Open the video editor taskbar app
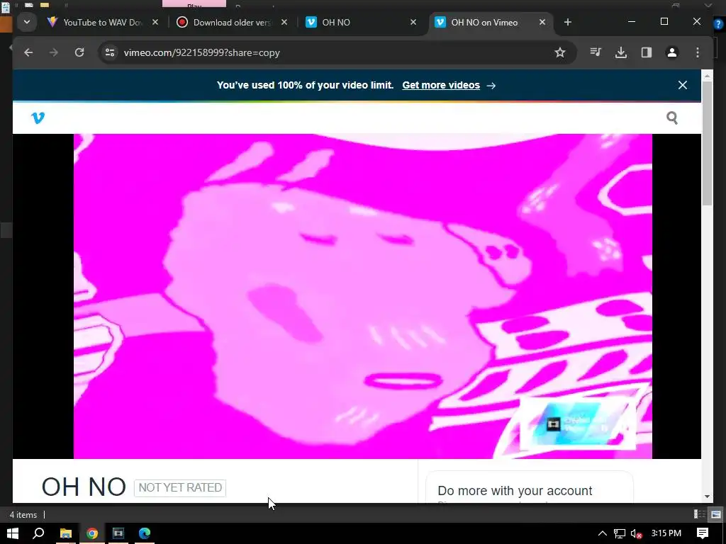The image size is (726, 544). [x=118, y=533]
